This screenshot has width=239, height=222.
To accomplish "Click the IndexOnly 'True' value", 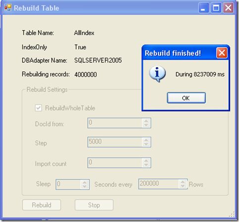I will tap(80, 47).
